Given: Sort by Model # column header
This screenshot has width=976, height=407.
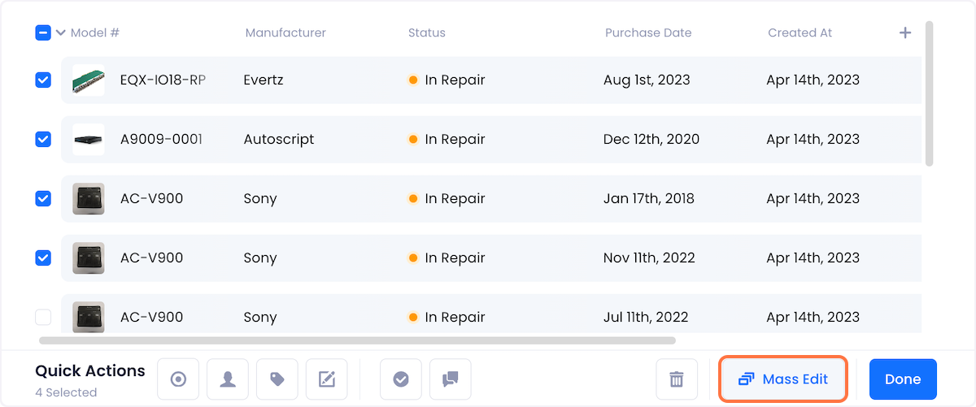Looking at the screenshot, I should click(95, 33).
